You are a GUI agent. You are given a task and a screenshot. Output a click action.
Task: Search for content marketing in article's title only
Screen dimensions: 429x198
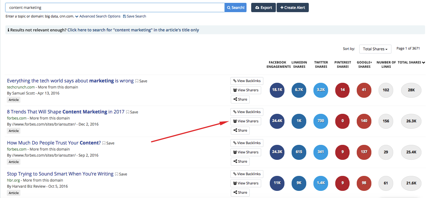(x=133, y=30)
